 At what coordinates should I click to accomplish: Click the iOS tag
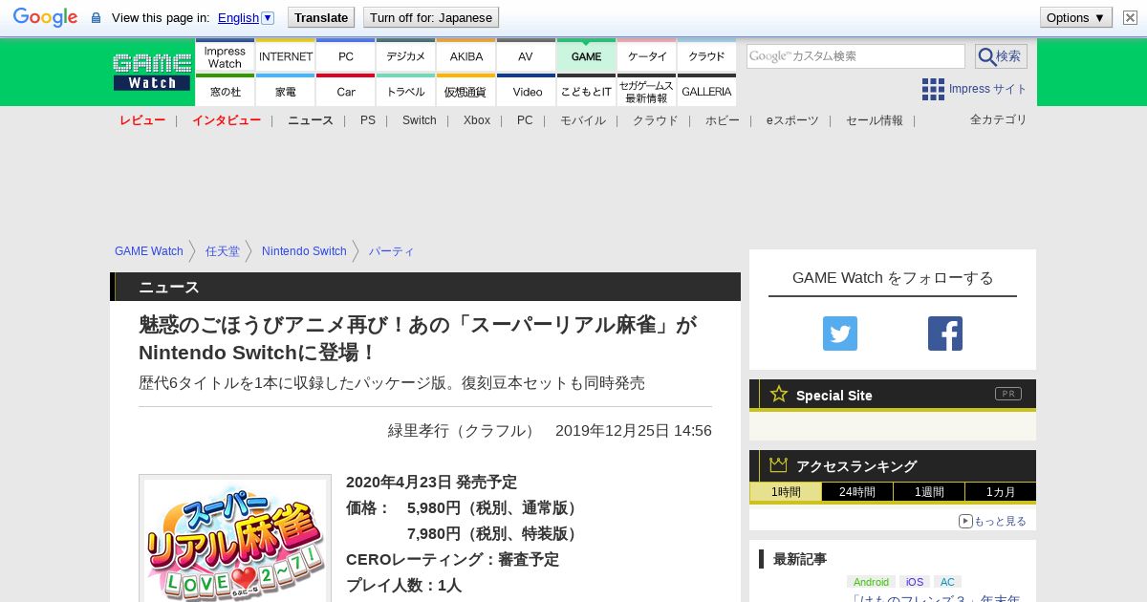click(915, 582)
